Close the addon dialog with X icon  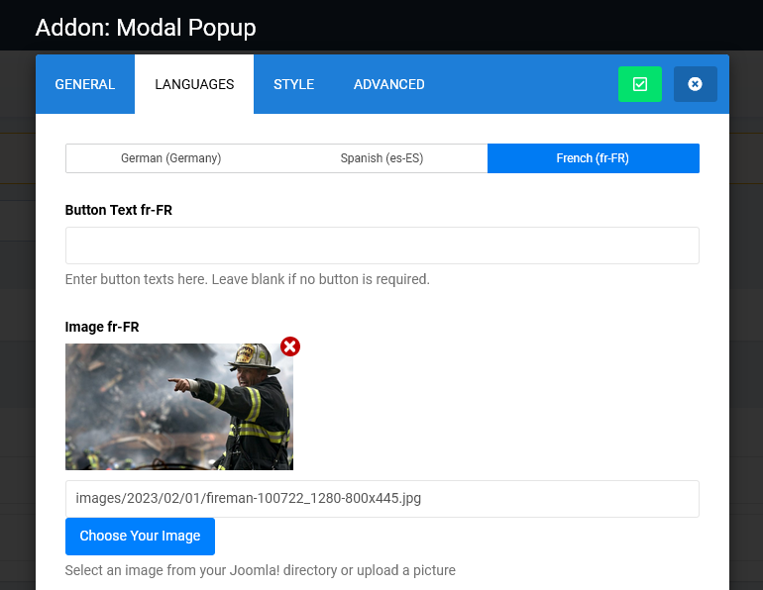pyautogui.click(x=695, y=84)
